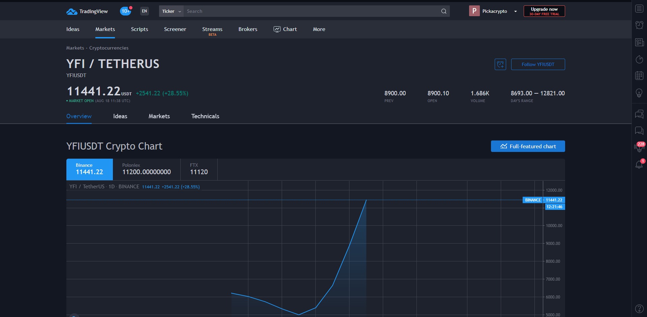Viewport: 647px width, 317px height.
Task: Switch to the symbol Ideas tab
Action: (x=120, y=116)
